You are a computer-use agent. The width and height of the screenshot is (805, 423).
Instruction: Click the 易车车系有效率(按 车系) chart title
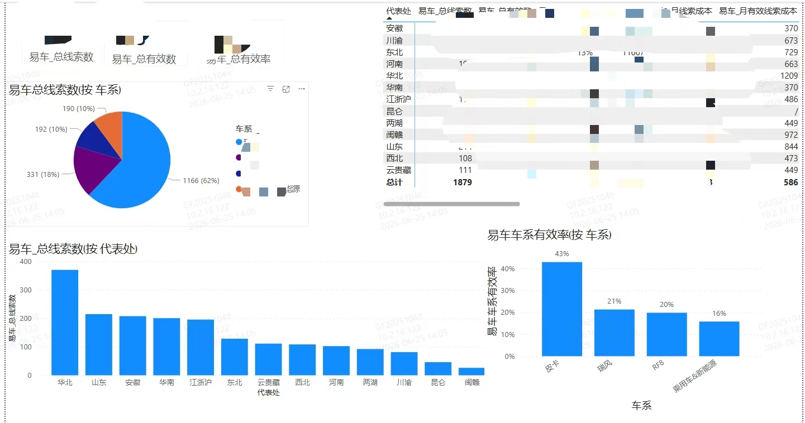550,235
